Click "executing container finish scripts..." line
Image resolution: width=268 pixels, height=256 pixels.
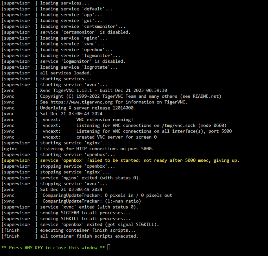pyautogui.click(x=68, y=230)
